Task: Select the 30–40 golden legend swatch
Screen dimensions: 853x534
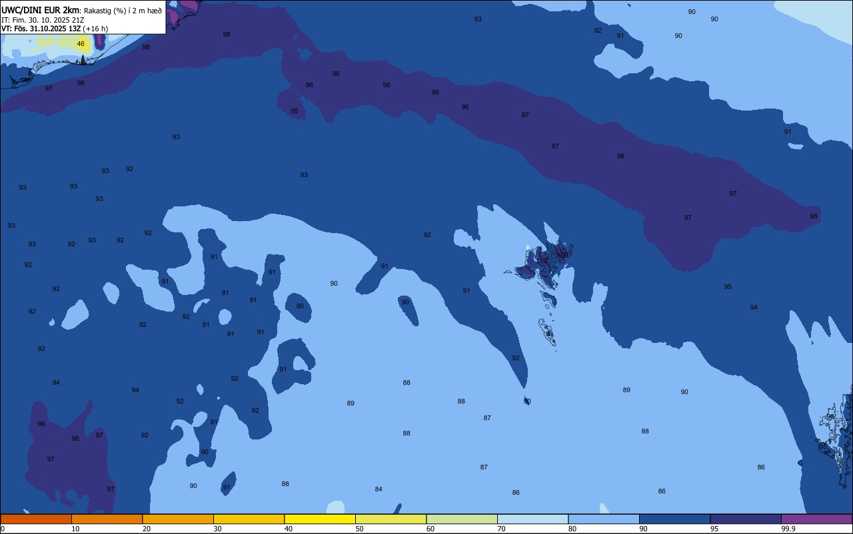Action: coord(249,519)
